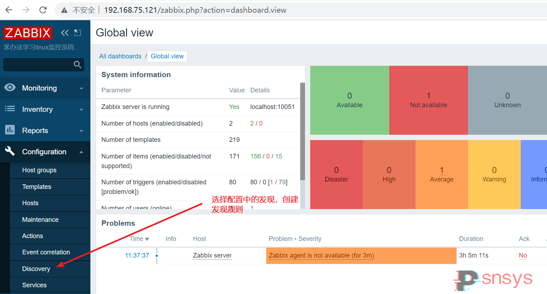Screen dimensions: 547x294
Task: Click the '3h 5m 11s' duration value
Action: 474,255
